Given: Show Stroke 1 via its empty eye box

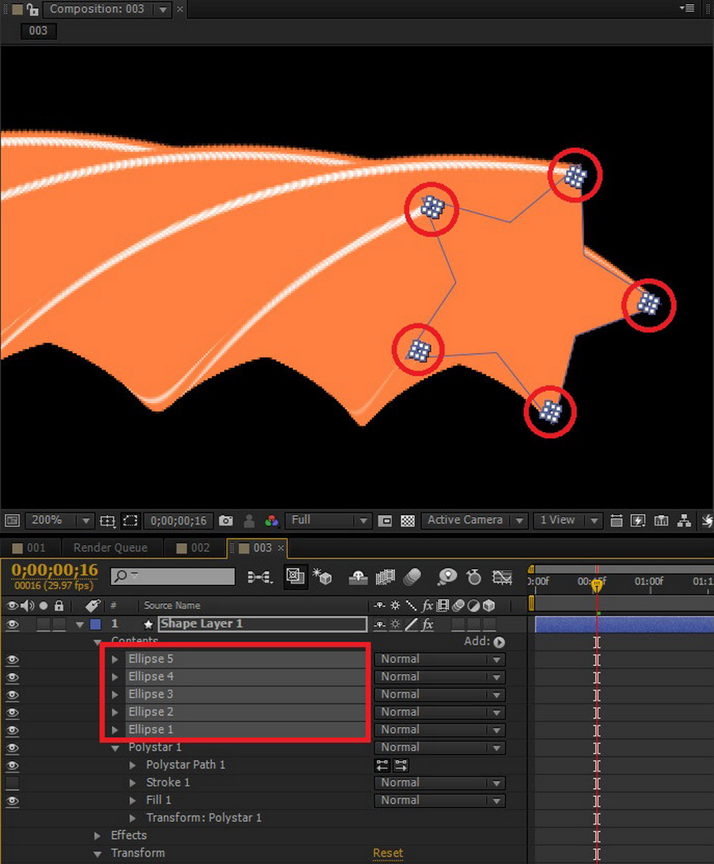Looking at the screenshot, I should [x=12, y=783].
